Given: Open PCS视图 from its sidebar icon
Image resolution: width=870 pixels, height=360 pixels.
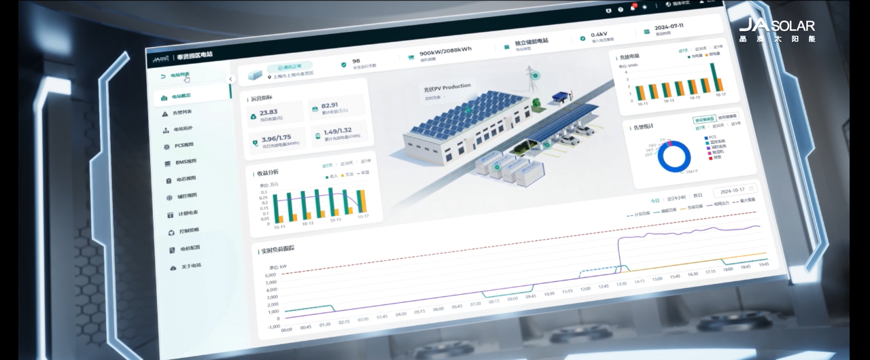Looking at the screenshot, I should 167,146.
